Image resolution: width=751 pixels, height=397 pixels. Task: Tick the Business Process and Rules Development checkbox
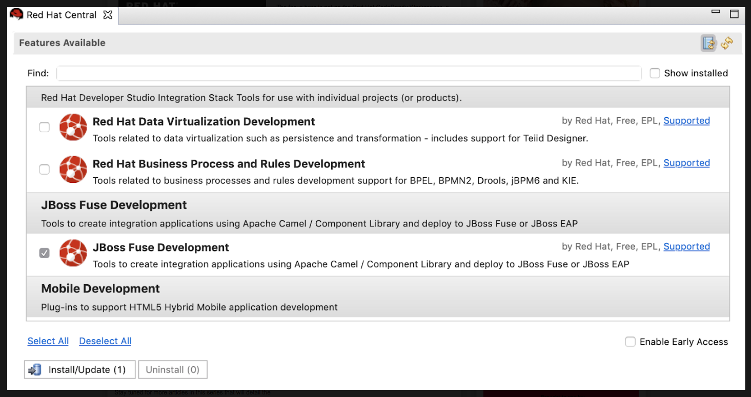click(x=45, y=169)
